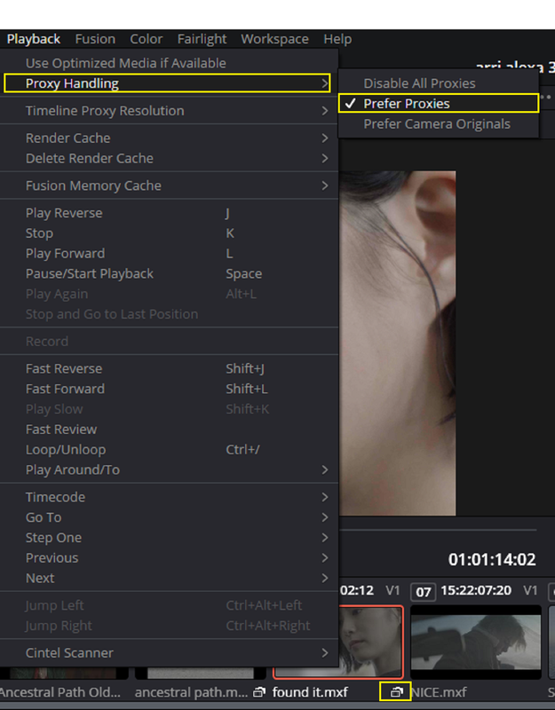Select Pause/Start Playback
The height and width of the screenshot is (710, 555).
pyautogui.click(x=169, y=273)
